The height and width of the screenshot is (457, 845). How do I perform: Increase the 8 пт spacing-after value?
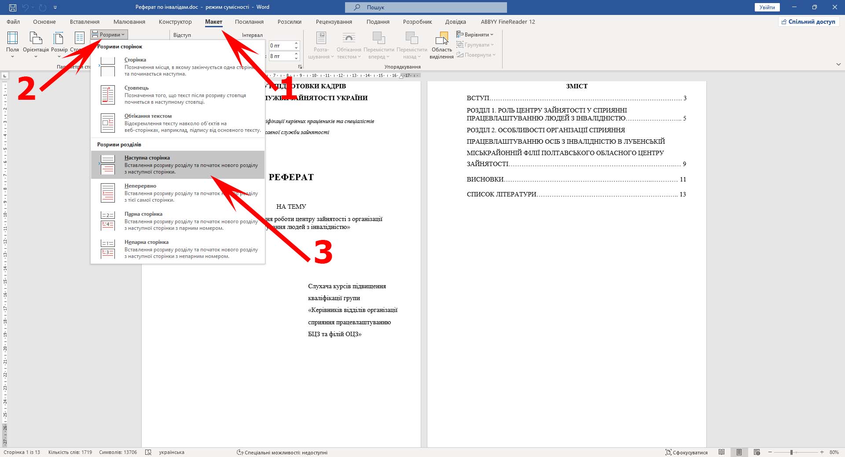tap(296, 54)
